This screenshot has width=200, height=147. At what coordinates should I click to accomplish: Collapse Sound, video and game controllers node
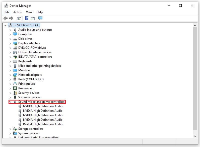tap(10, 102)
